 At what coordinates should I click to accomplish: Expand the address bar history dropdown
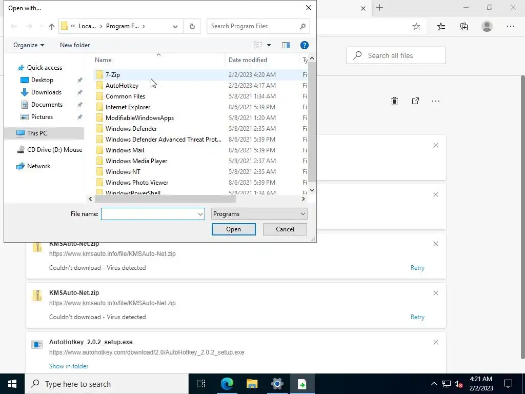coord(175,27)
